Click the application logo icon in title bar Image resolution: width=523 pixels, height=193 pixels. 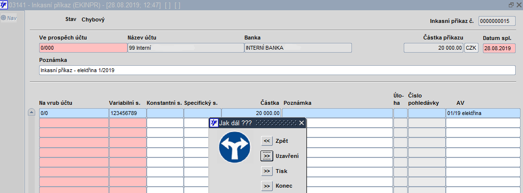tap(3, 5)
